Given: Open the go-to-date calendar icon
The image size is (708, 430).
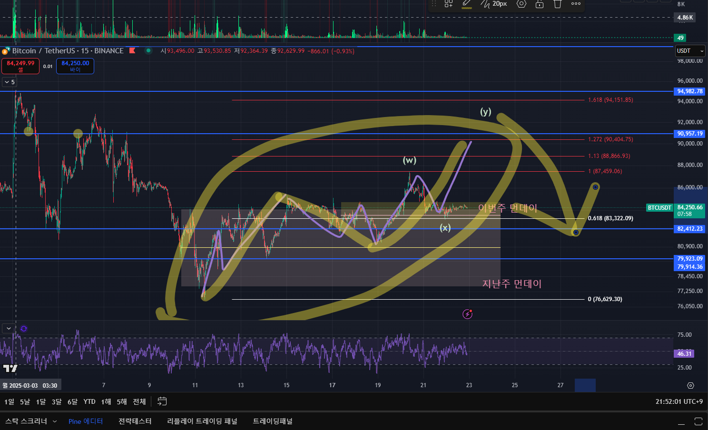Looking at the screenshot, I should (x=162, y=401).
